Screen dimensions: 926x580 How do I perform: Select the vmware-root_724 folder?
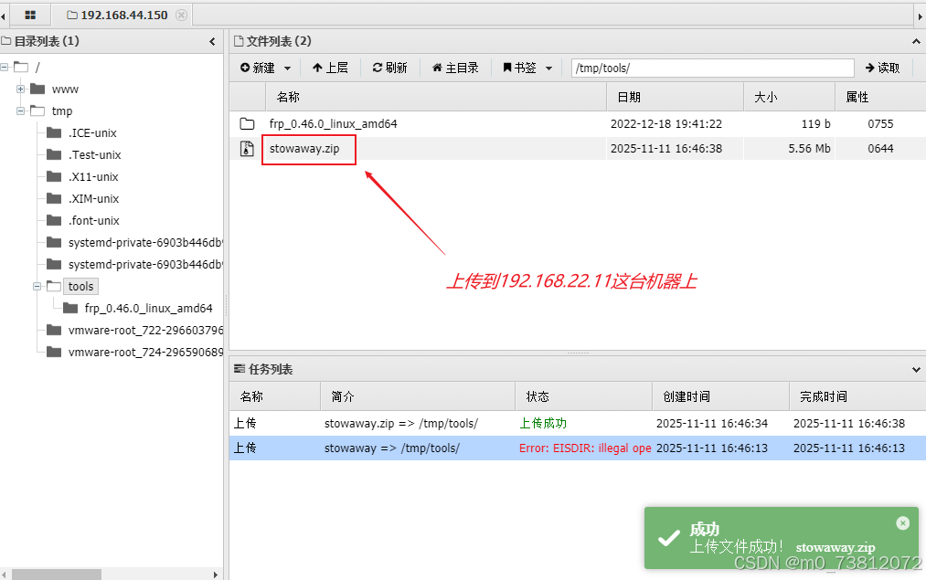pyautogui.click(x=145, y=352)
